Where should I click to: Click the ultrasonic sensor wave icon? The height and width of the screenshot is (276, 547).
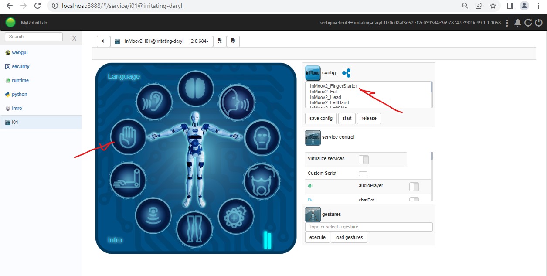[153, 216]
